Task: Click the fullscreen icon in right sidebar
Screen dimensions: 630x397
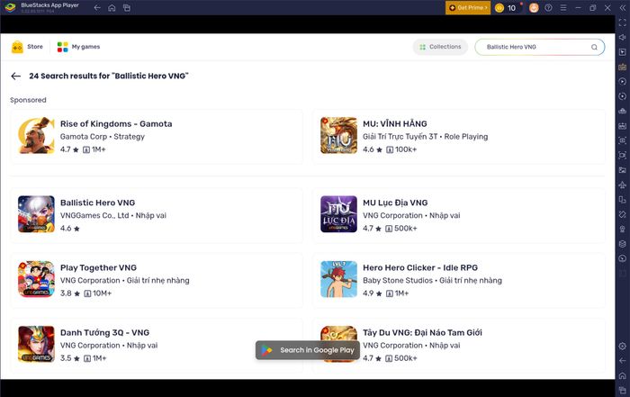Action: [x=623, y=23]
